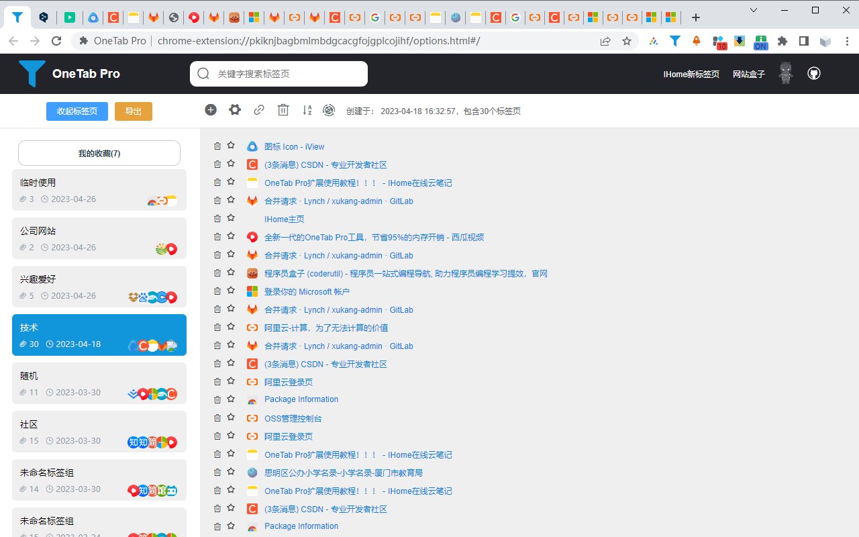Open the 阿里云-计算，为了无法计算的价值 link

(326, 328)
